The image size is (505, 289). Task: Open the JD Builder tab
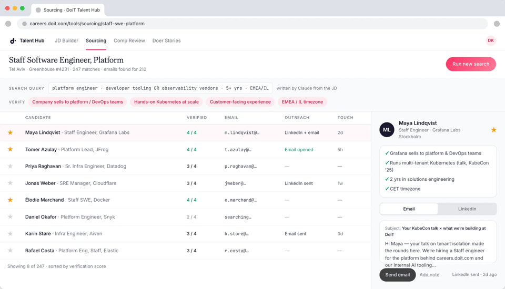[66, 40]
